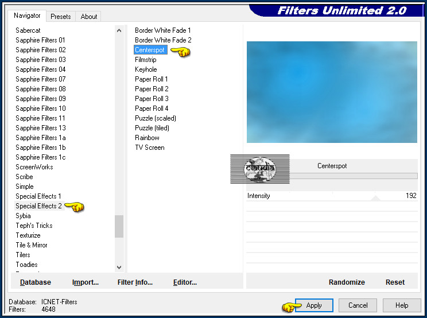Viewport: 427px width, 318px height.
Task: Select Sapphire Filters 07 category
Action: click(x=41, y=79)
